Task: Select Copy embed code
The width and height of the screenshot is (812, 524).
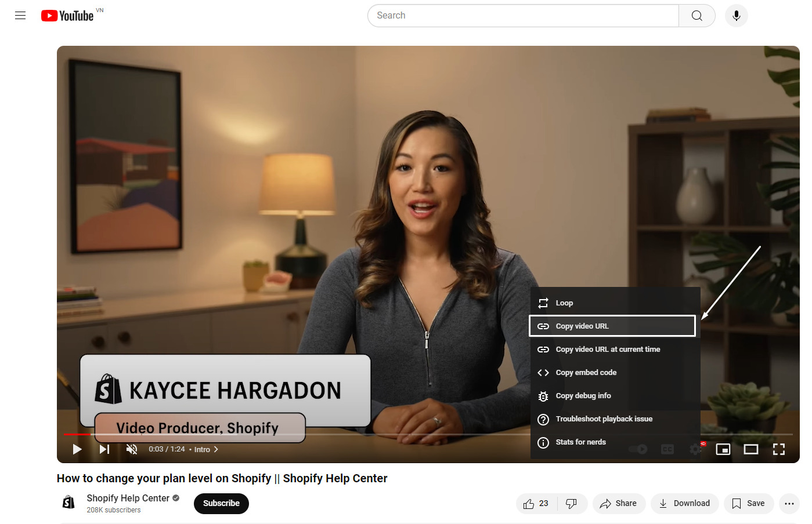Action: [x=615, y=373]
